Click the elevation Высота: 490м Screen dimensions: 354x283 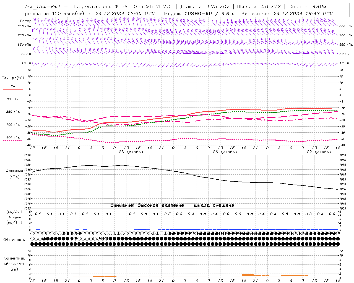pyautogui.click(x=307, y=7)
